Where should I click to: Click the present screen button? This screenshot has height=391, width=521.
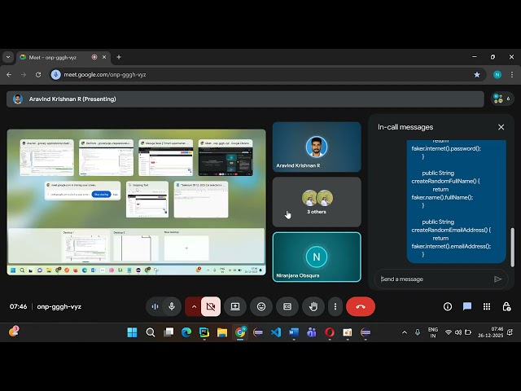[x=235, y=306]
